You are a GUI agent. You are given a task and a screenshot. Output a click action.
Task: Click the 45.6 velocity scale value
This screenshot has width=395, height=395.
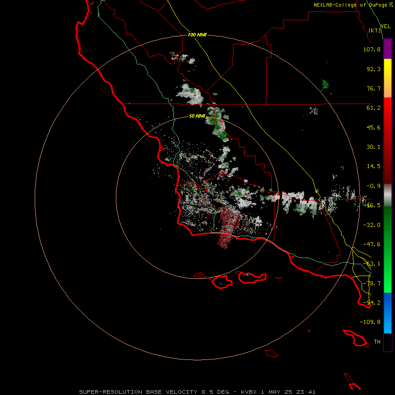coord(373,127)
